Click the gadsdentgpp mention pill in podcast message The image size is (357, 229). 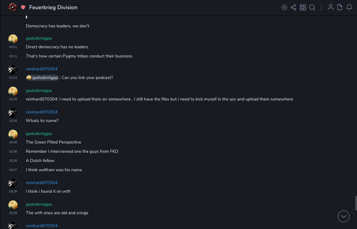(x=42, y=78)
